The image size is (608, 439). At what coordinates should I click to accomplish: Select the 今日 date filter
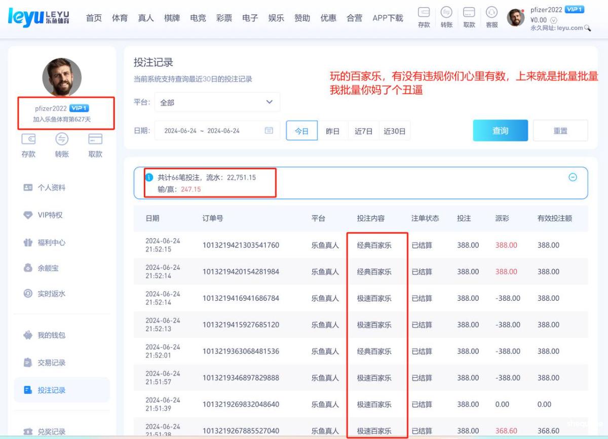(302, 131)
